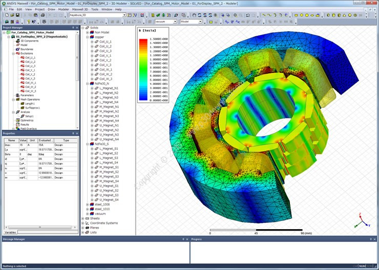Open the hayabusa_3D combo box

[98, 15]
